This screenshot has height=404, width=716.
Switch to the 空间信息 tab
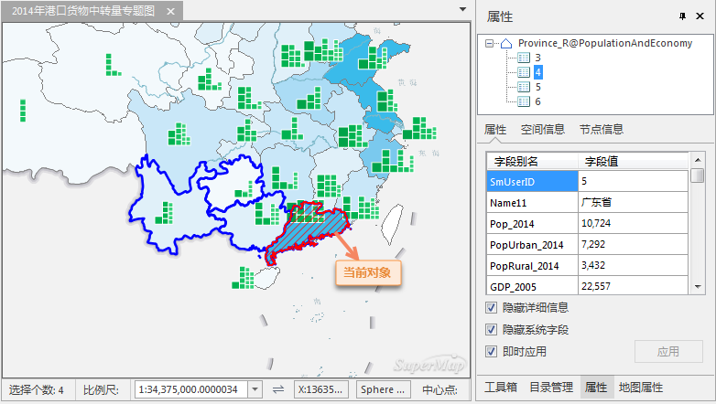pyautogui.click(x=542, y=130)
